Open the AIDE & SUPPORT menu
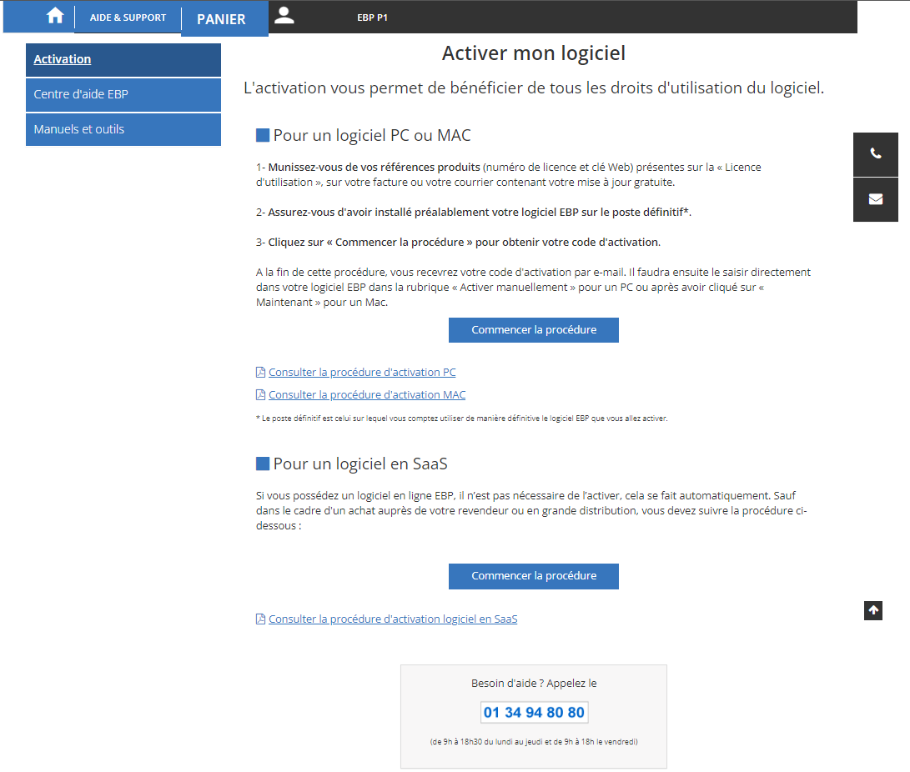910x772 pixels. 128,18
